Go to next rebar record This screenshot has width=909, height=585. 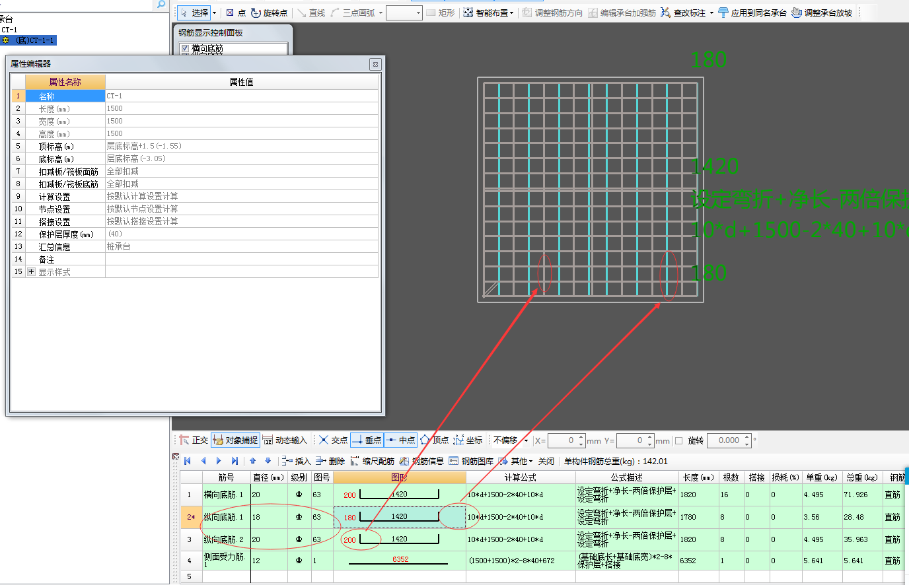[219, 461]
